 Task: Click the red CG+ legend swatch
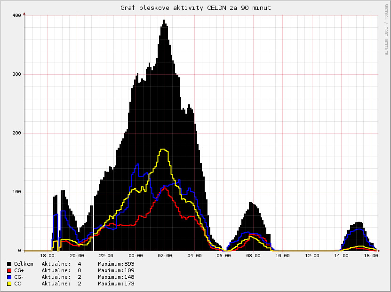[x=9, y=270]
